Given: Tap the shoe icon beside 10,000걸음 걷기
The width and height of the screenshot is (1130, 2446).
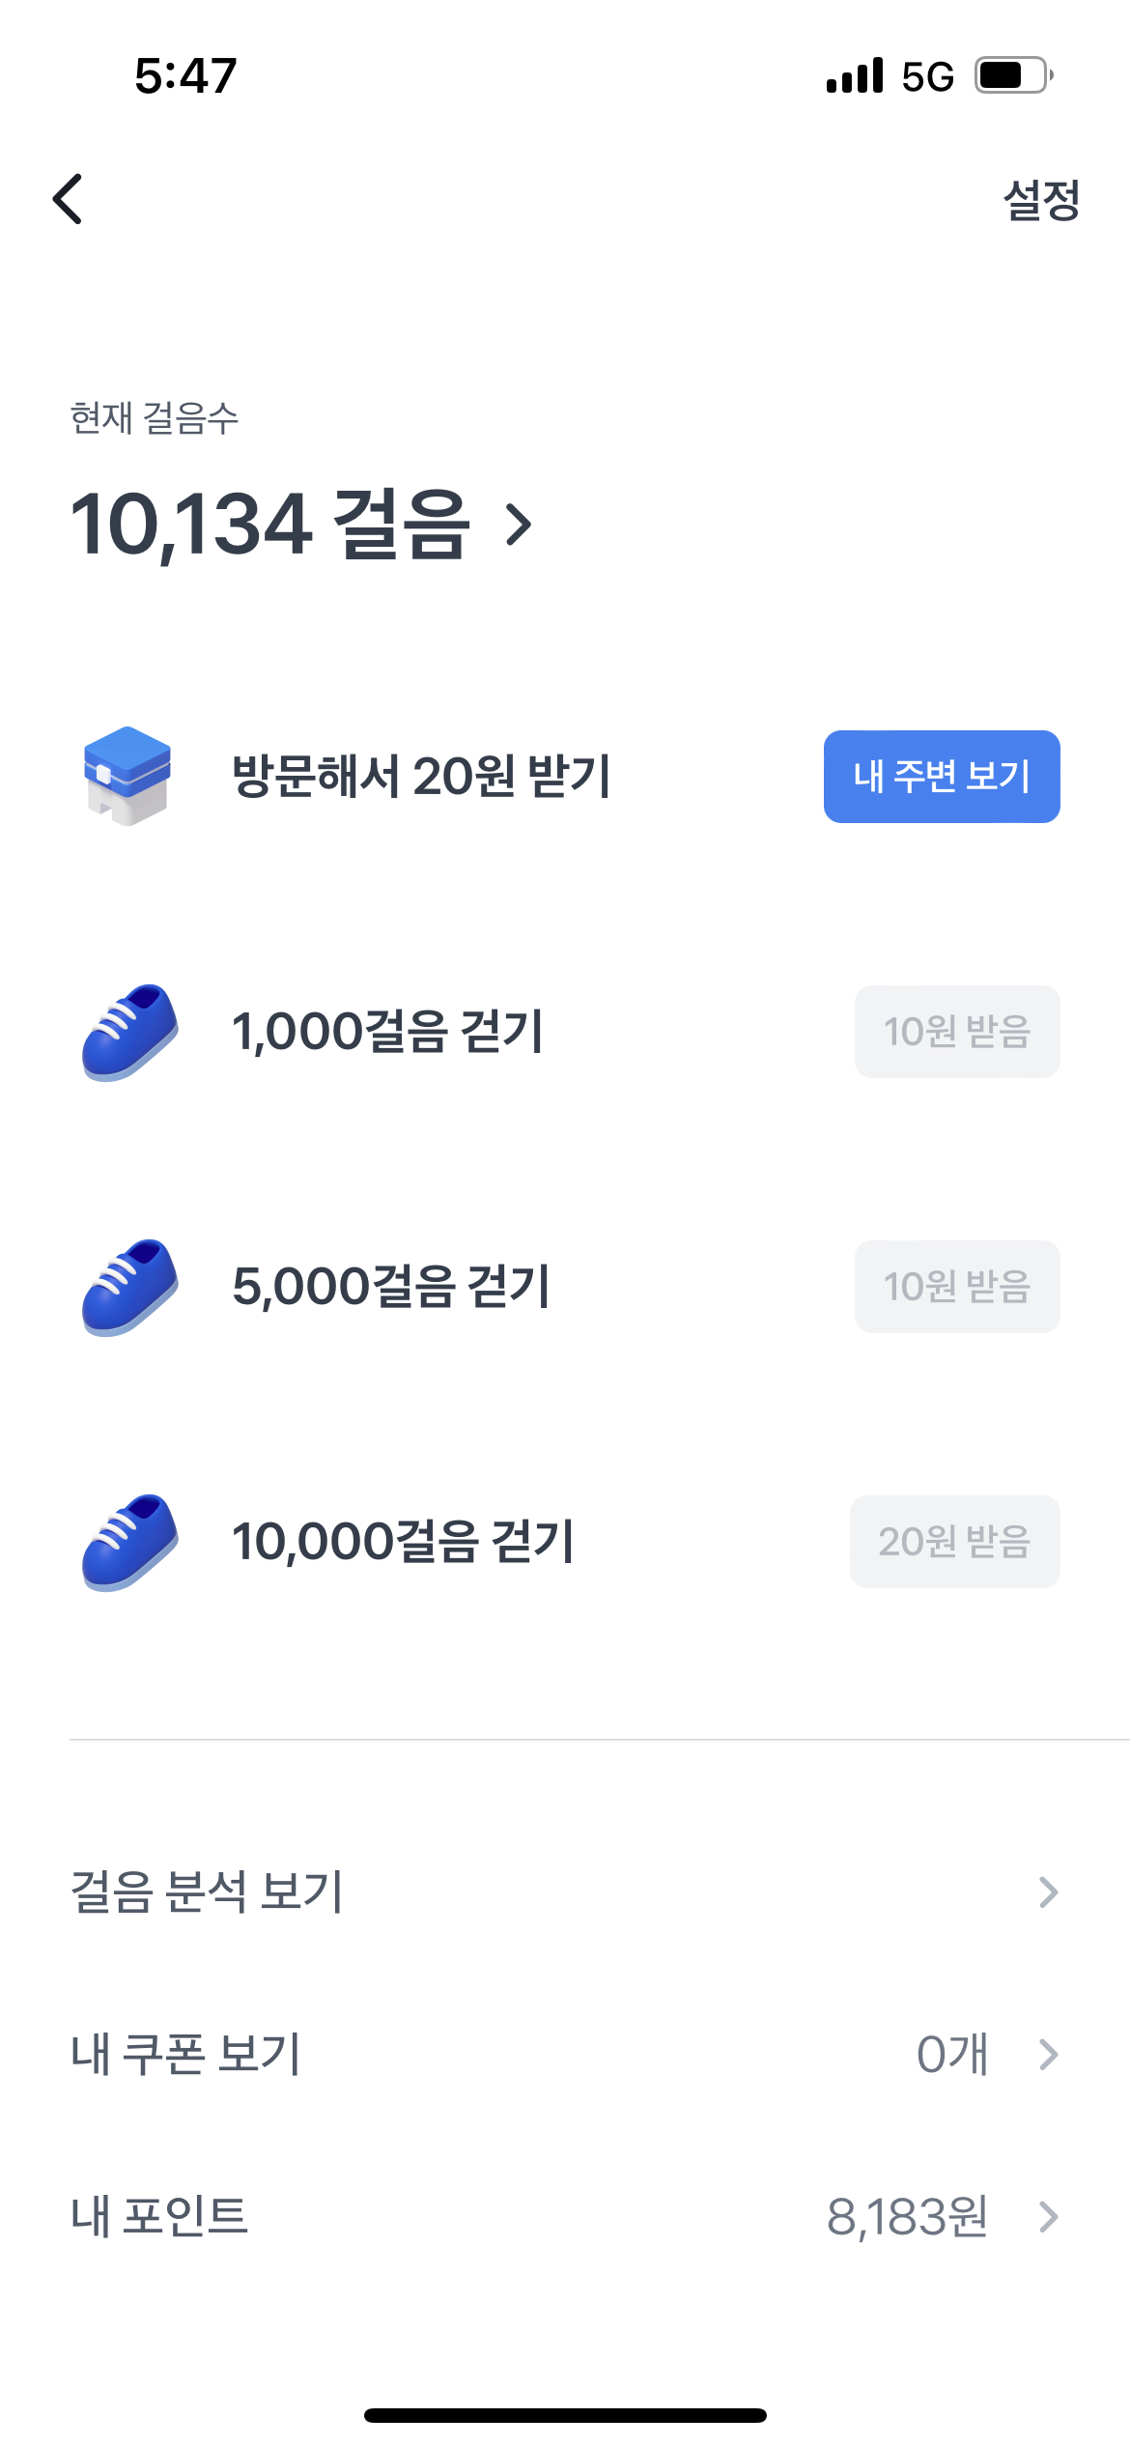Looking at the screenshot, I should pos(129,1542).
